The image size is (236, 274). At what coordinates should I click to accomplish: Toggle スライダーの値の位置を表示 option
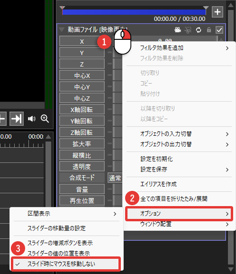tap(66, 253)
